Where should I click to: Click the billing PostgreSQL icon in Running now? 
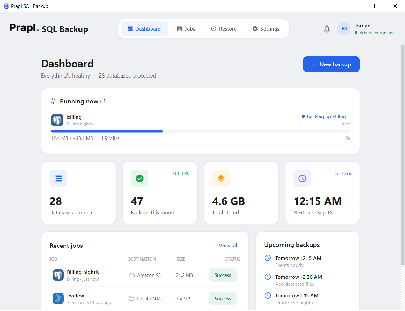(x=57, y=120)
